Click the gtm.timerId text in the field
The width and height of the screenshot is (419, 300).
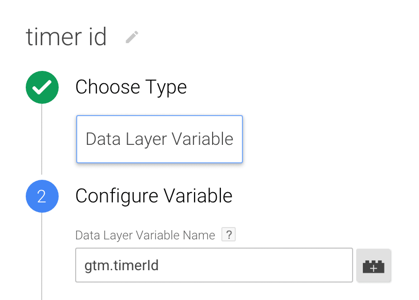[x=121, y=266]
